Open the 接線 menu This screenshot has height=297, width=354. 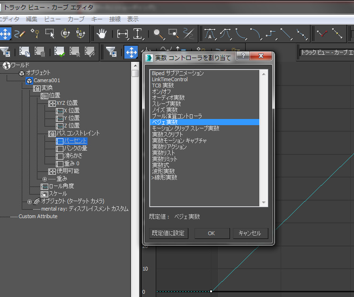pos(115,19)
